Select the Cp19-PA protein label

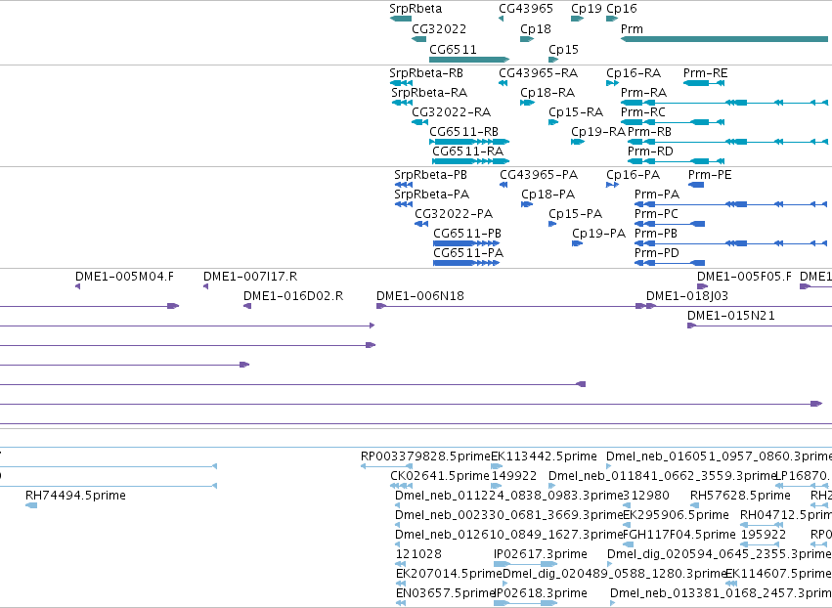click(x=598, y=234)
